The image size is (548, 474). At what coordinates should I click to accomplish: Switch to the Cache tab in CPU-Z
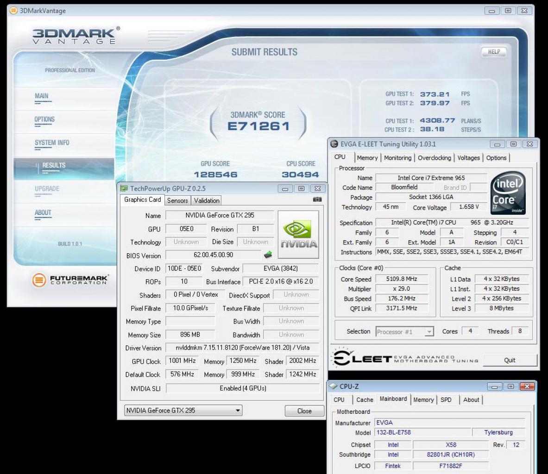click(365, 399)
